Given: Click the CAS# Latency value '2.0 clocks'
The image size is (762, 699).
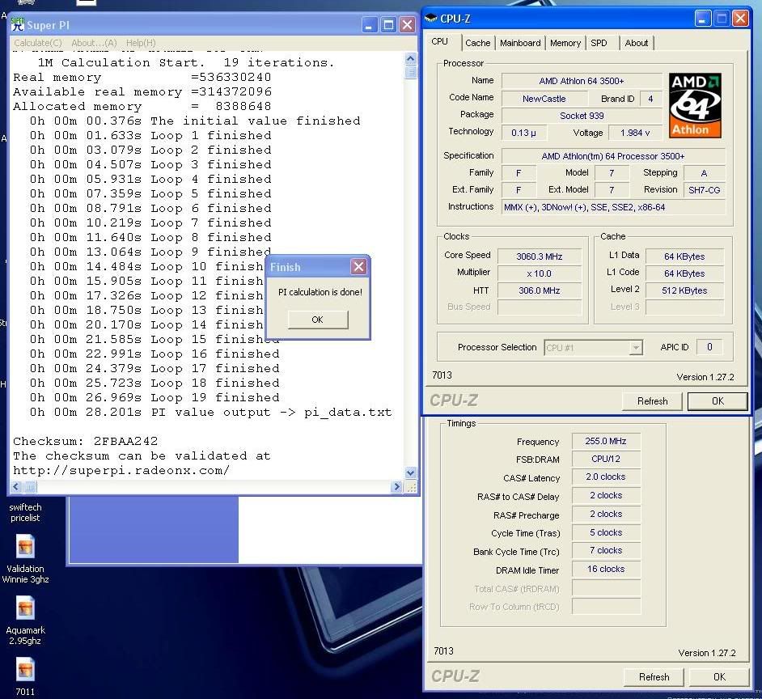Looking at the screenshot, I should 606,477.
